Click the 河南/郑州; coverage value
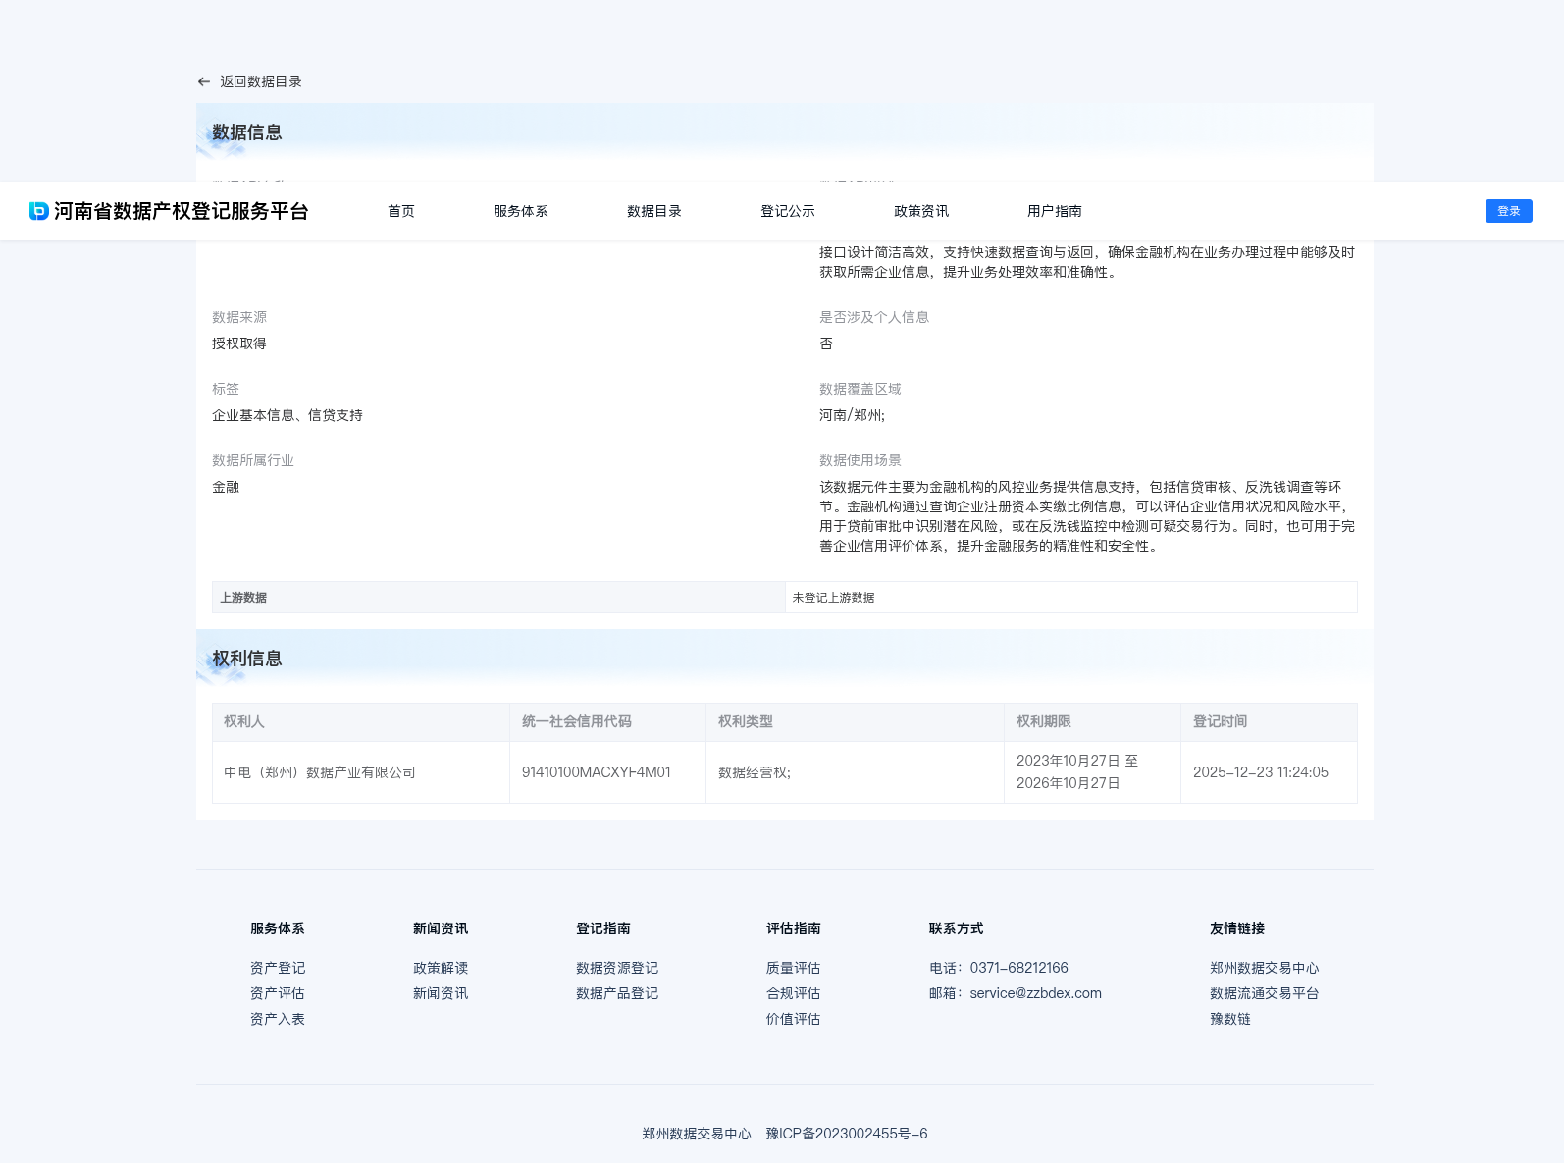This screenshot has width=1564, height=1164. click(852, 415)
